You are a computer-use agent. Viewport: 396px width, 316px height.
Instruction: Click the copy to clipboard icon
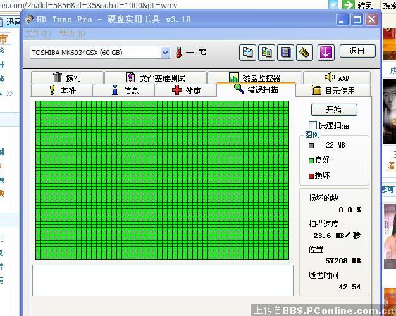(247, 52)
